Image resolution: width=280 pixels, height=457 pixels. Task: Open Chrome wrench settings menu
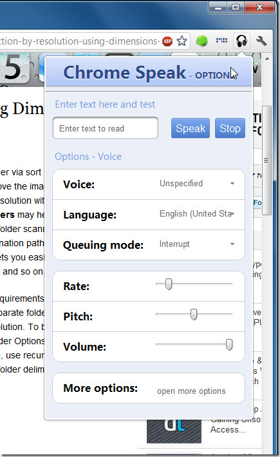(261, 41)
